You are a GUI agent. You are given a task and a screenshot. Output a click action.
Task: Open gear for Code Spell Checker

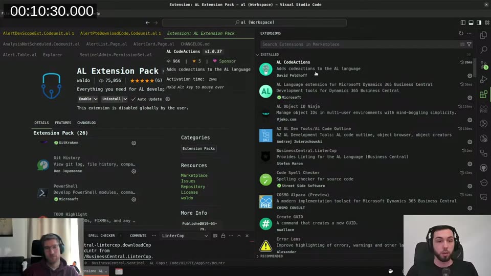click(x=470, y=186)
